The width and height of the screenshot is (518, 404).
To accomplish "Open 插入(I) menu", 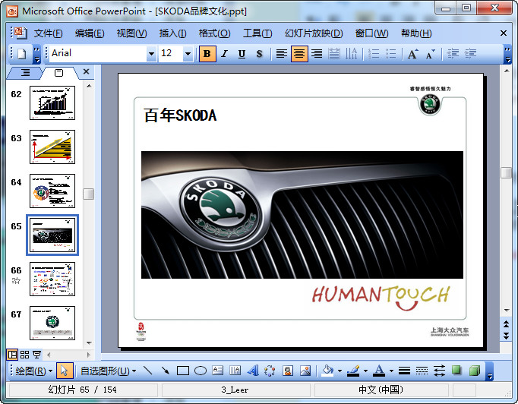I will 172,33.
